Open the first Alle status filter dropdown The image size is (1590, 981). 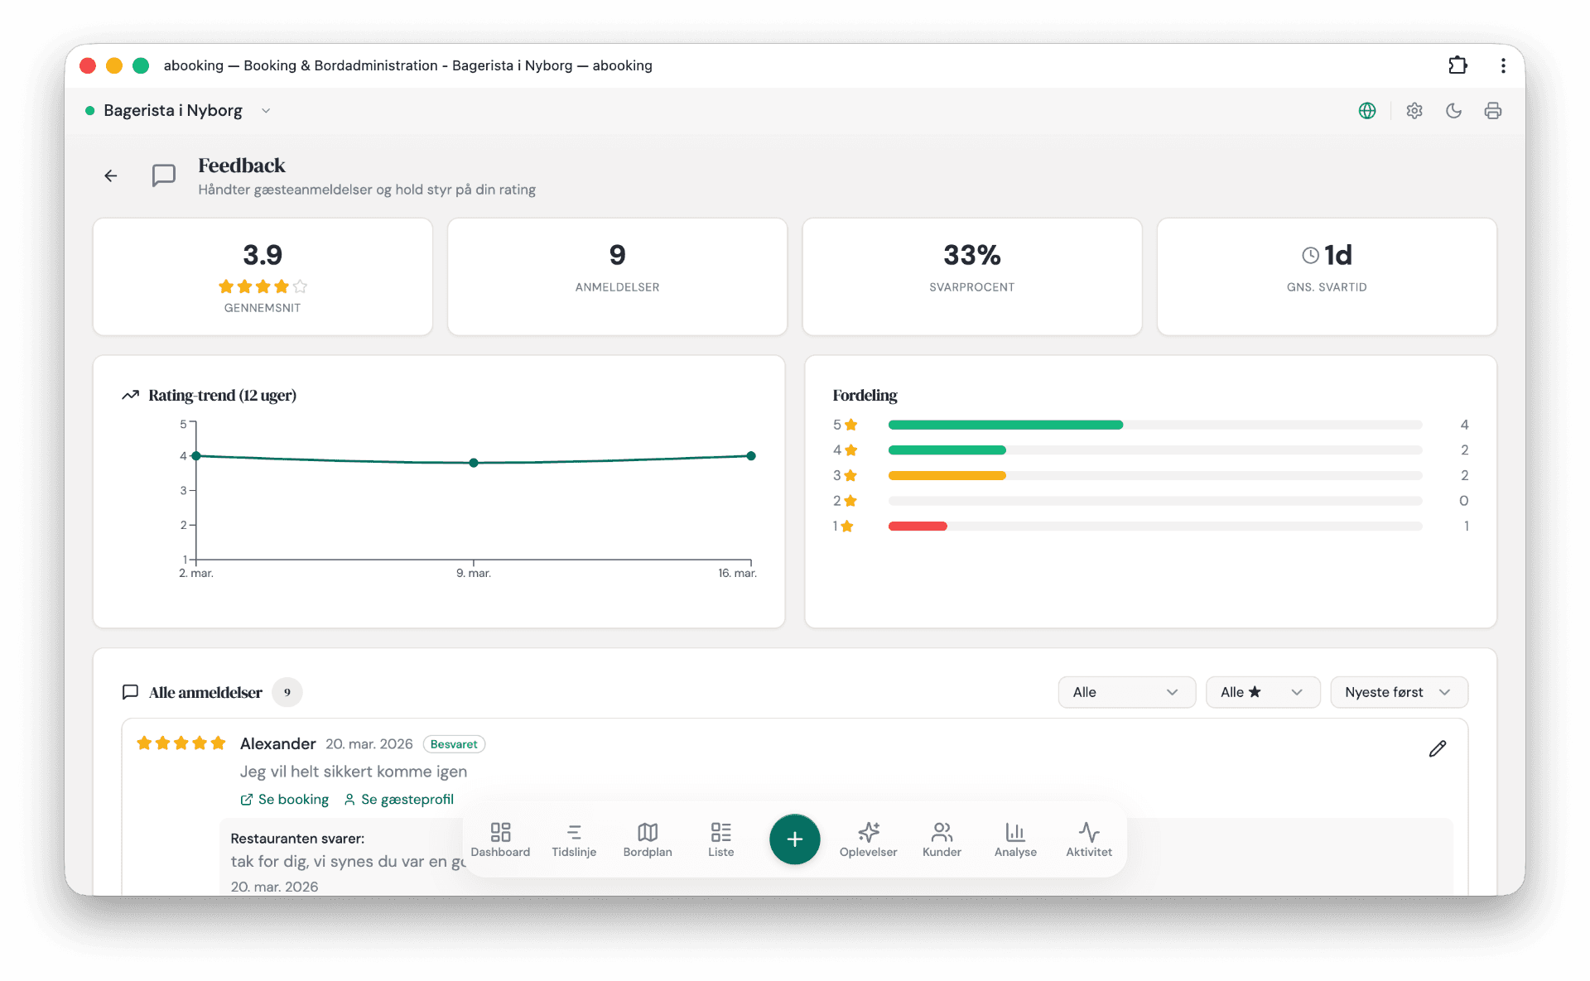[1126, 692]
